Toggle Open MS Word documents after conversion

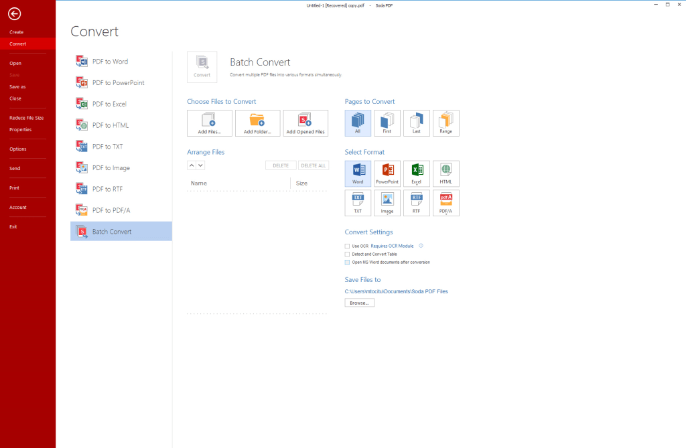point(348,263)
